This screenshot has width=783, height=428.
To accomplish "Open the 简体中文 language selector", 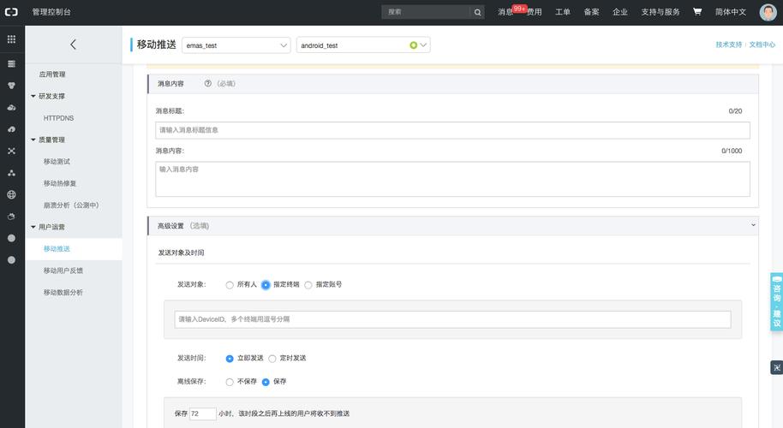I will [731, 12].
